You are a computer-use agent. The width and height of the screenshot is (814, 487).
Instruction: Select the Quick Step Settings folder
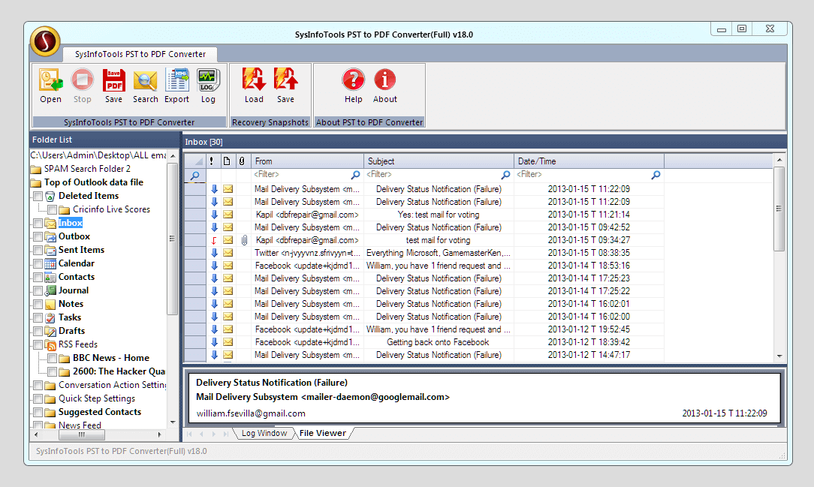(97, 398)
